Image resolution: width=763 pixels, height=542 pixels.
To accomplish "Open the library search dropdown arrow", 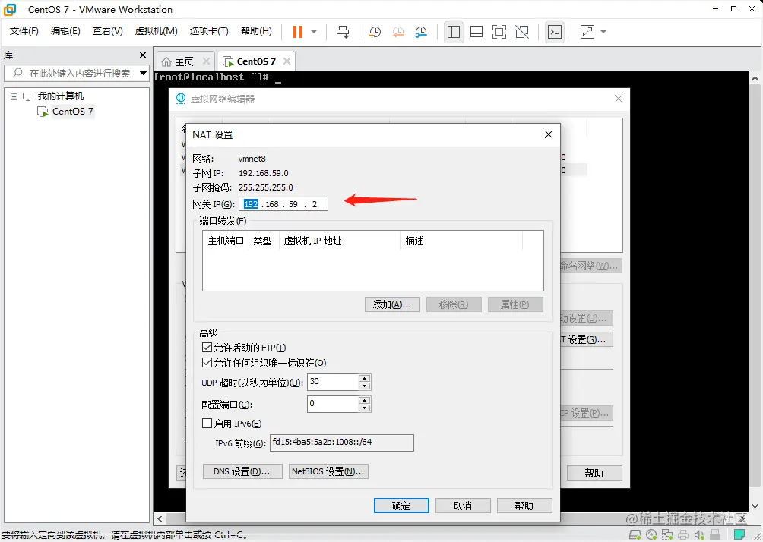I will pos(143,74).
